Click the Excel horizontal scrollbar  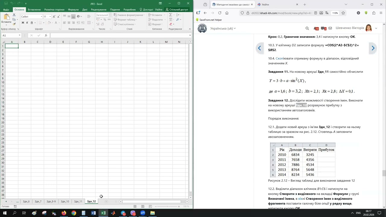pos(153,201)
